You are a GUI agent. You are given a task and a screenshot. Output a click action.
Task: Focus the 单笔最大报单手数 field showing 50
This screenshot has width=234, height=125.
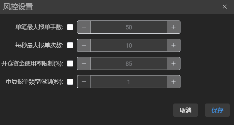[x=129, y=27]
